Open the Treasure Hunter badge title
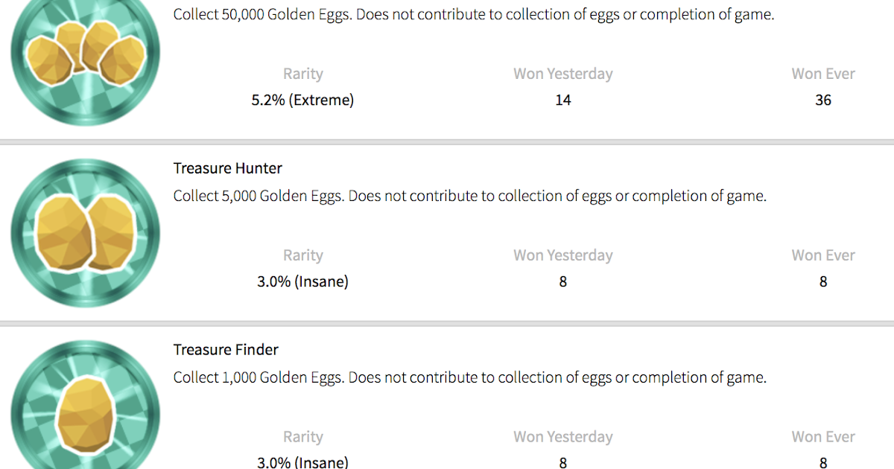 coord(227,168)
